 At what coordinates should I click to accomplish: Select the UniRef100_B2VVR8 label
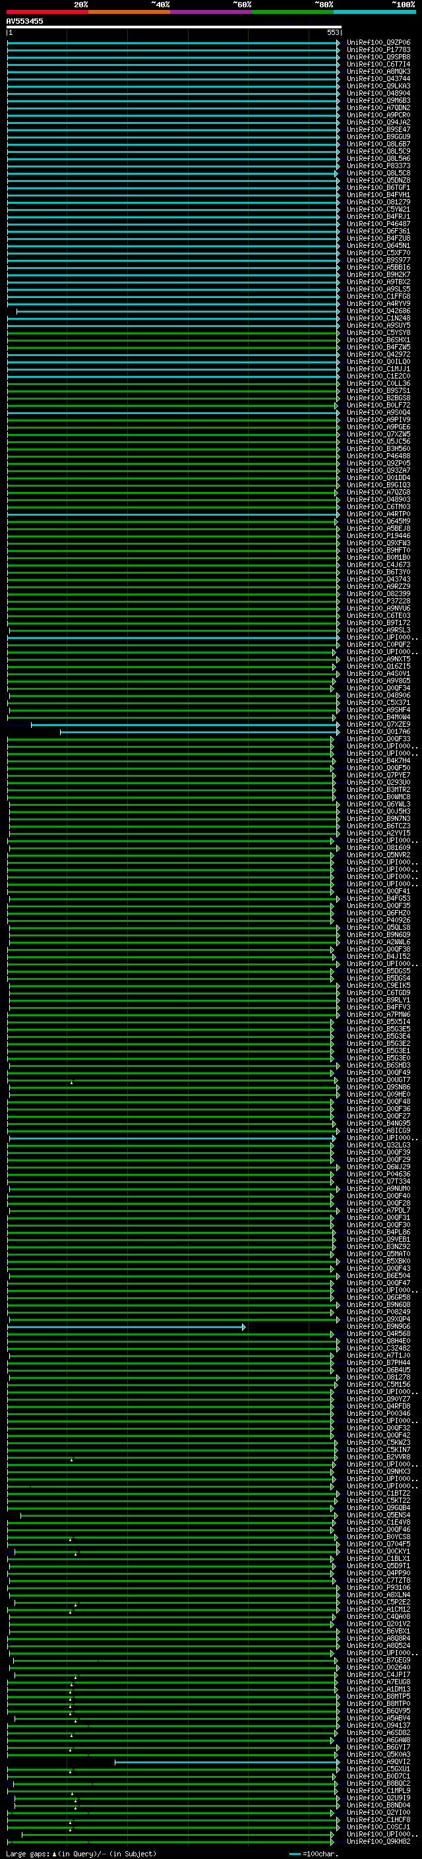tap(378, 1457)
